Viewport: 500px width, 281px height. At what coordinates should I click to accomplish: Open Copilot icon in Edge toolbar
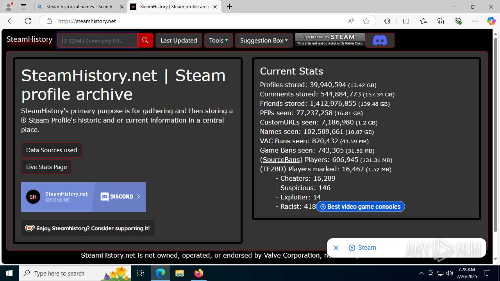click(x=491, y=21)
